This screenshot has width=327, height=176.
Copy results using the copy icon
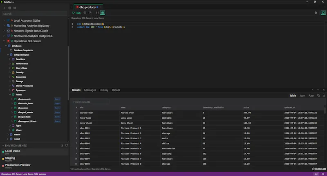(318, 95)
